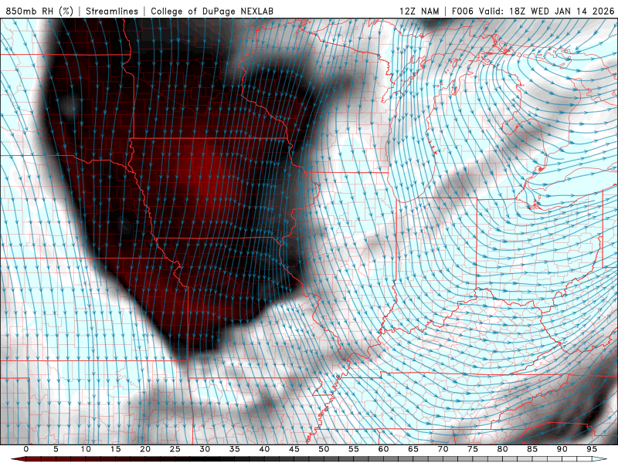
Task: Click the '40' colorbar scale label
Action: coord(264,449)
